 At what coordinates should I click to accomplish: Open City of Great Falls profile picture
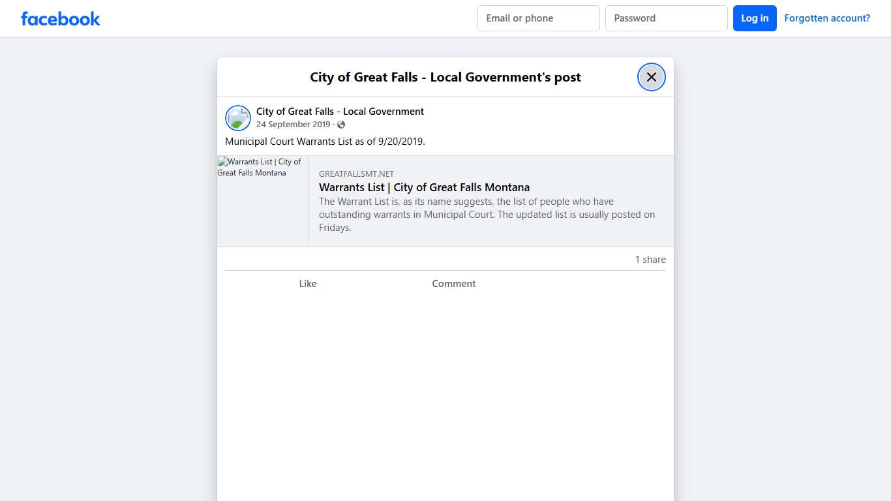click(x=237, y=117)
